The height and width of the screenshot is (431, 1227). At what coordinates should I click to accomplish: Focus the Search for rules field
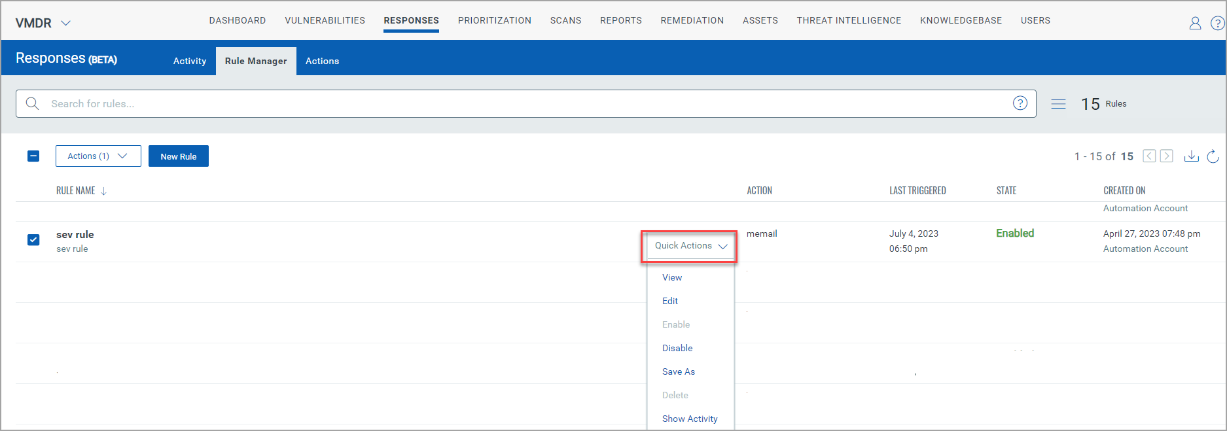[x=524, y=103]
